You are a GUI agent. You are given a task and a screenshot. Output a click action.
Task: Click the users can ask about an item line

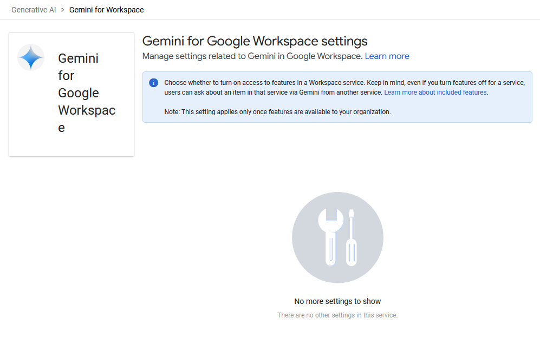pos(274,92)
